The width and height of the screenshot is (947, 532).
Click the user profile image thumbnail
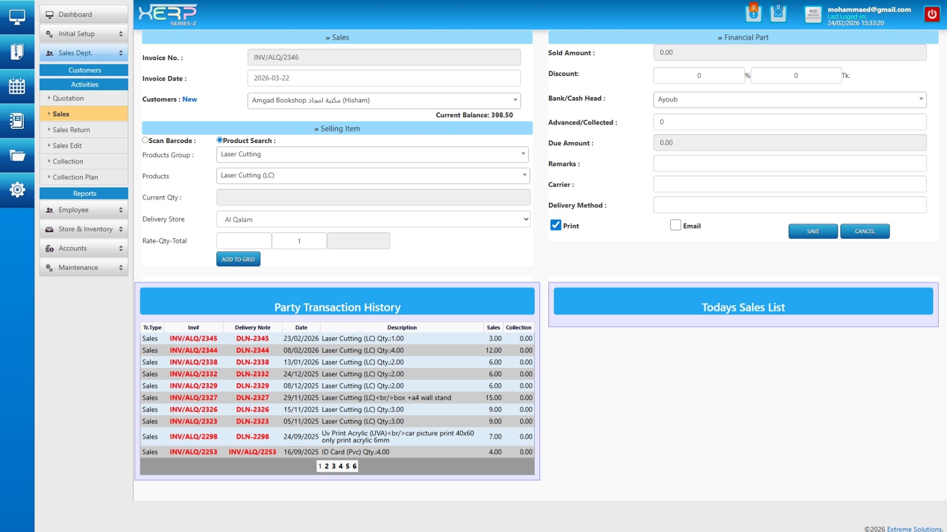pos(812,14)
